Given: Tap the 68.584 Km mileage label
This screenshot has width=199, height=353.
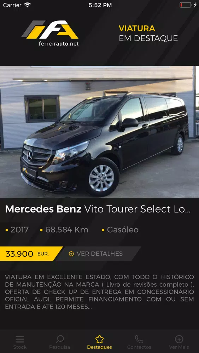Looking at the screenshot, I should tap(67, 230).
